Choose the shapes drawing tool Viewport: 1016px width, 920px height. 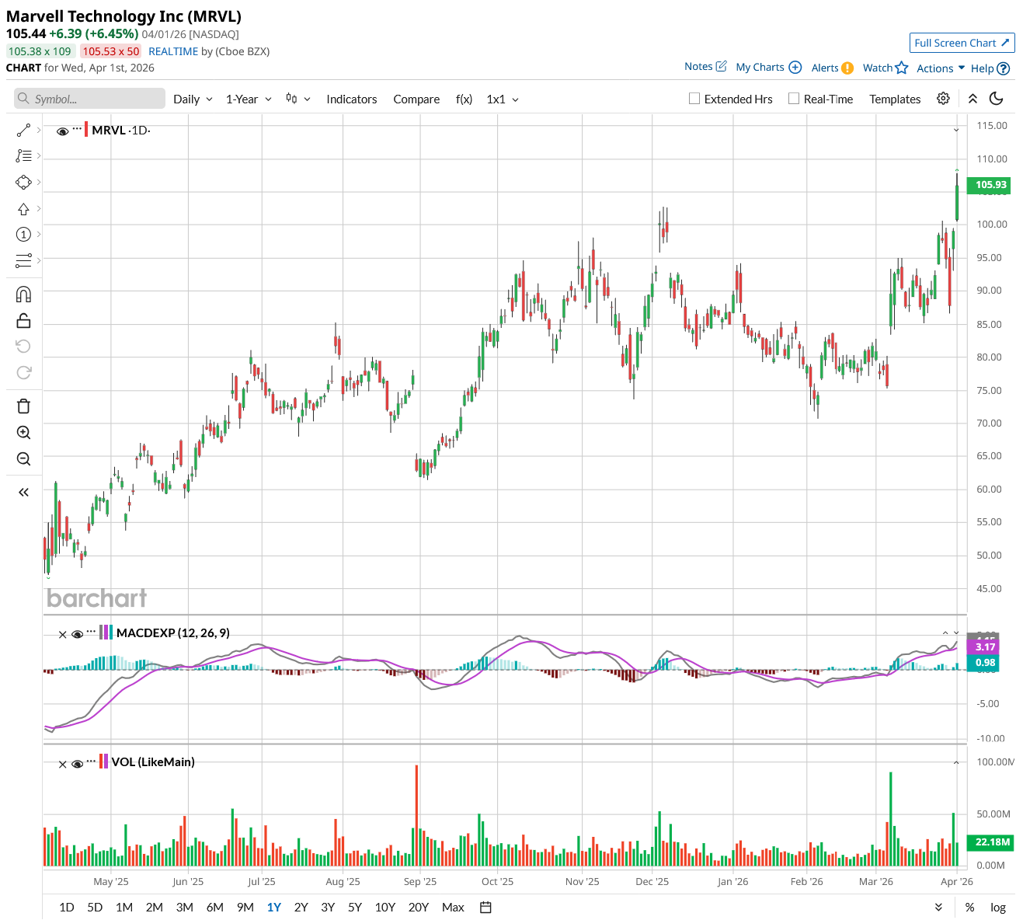pyautogui.click(x=23, y=182)
